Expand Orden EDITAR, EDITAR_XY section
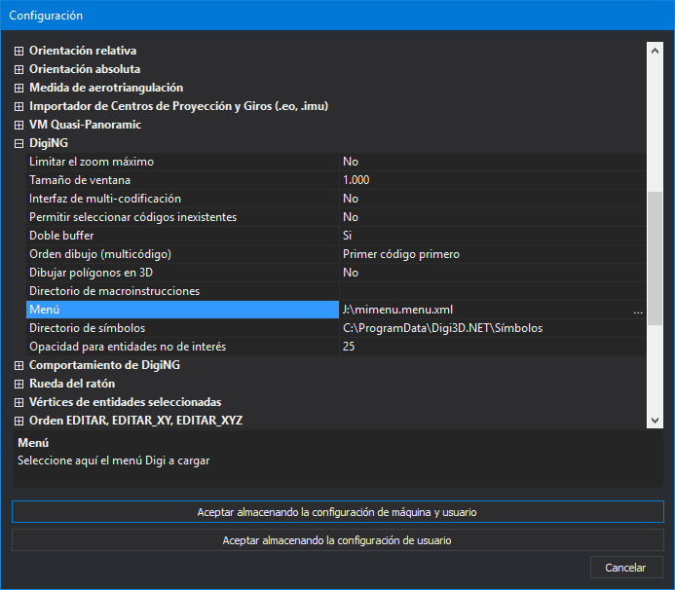The height and width of the screenshot is (590, 675). (x=19, y=421)
